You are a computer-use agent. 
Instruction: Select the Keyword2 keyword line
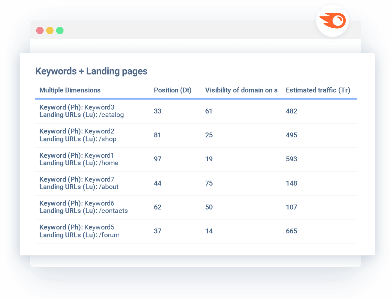point(77,131)
